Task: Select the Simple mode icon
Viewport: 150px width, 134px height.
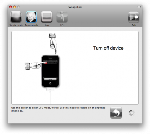Action: point(16,17)
